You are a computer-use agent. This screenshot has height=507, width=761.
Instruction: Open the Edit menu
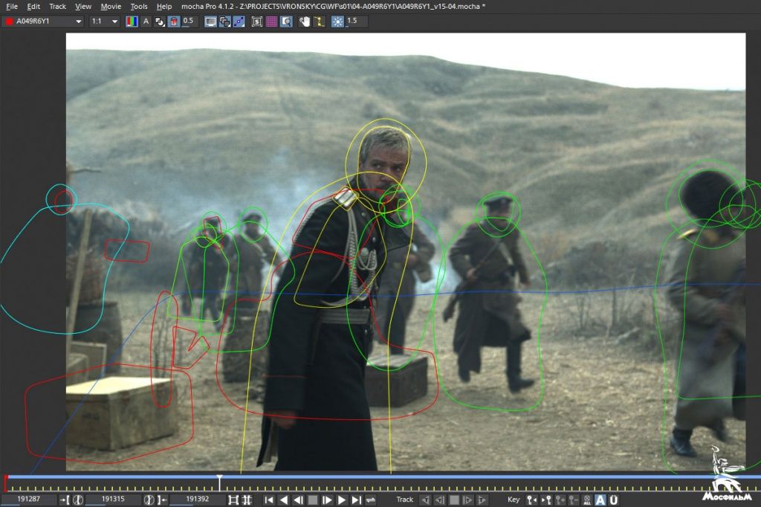pos(33,6)
